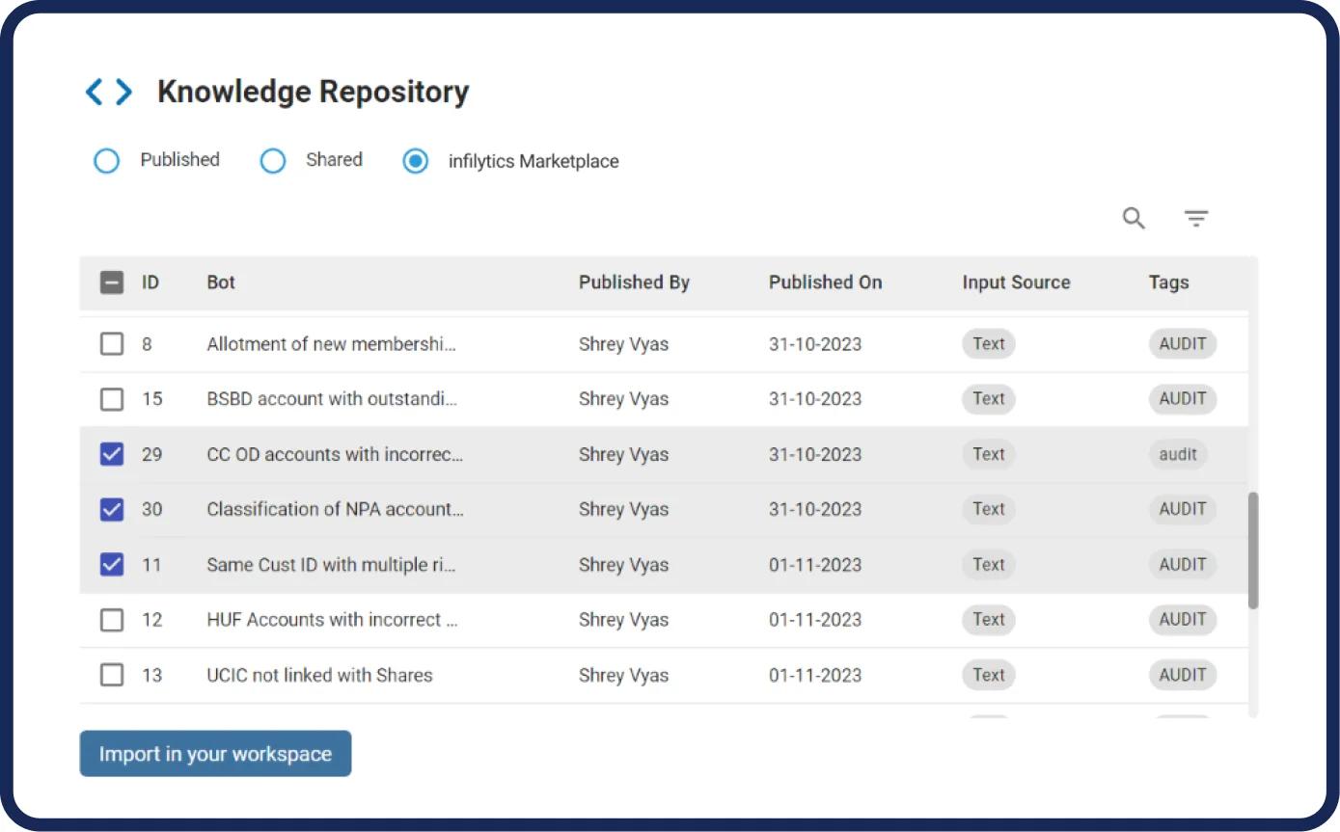Click date 31-10-2023 in row ID 15

815,399
